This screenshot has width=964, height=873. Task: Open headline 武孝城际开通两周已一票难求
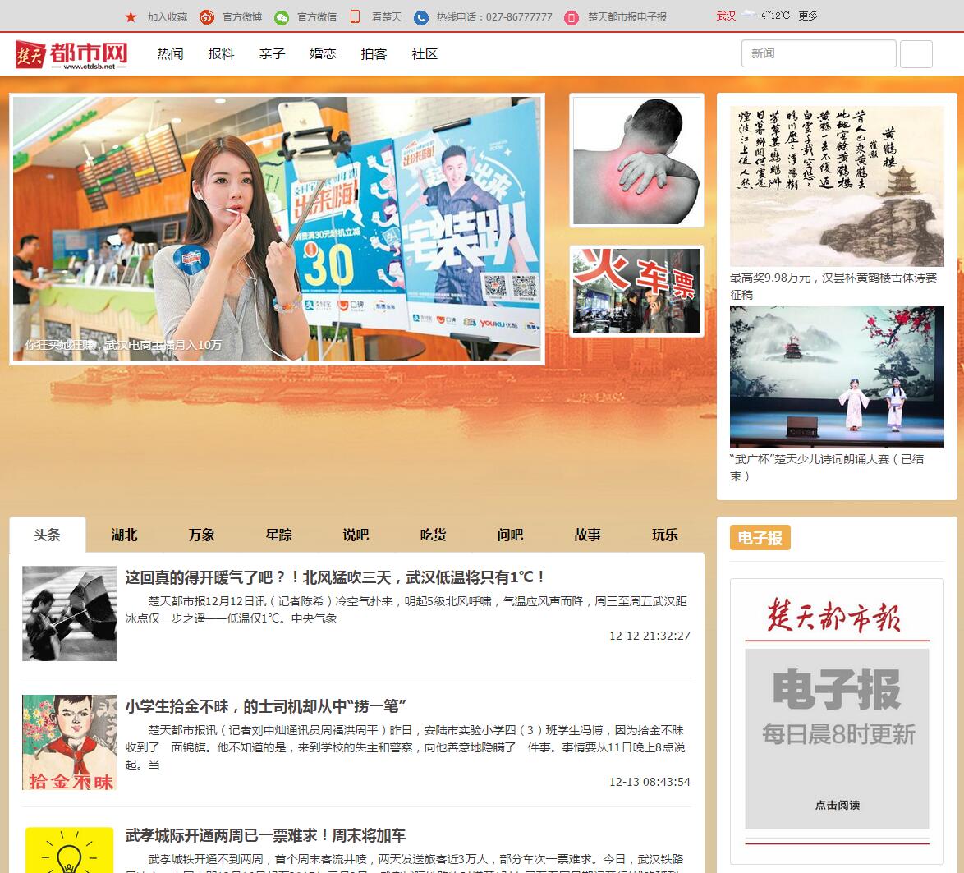pos(265,835)
